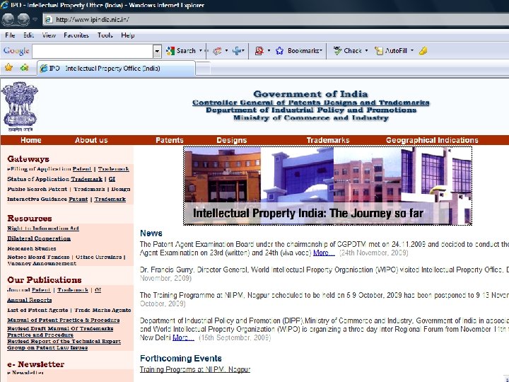Open Training Programs at NIIPM, Nagpur link
Viewport: 509px width, 382px height.
[x=195, y=369]
